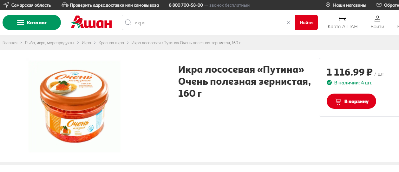Click the user profile icon above Войти
This screenshot has width=399, height=172.
(x=377, y=19)
